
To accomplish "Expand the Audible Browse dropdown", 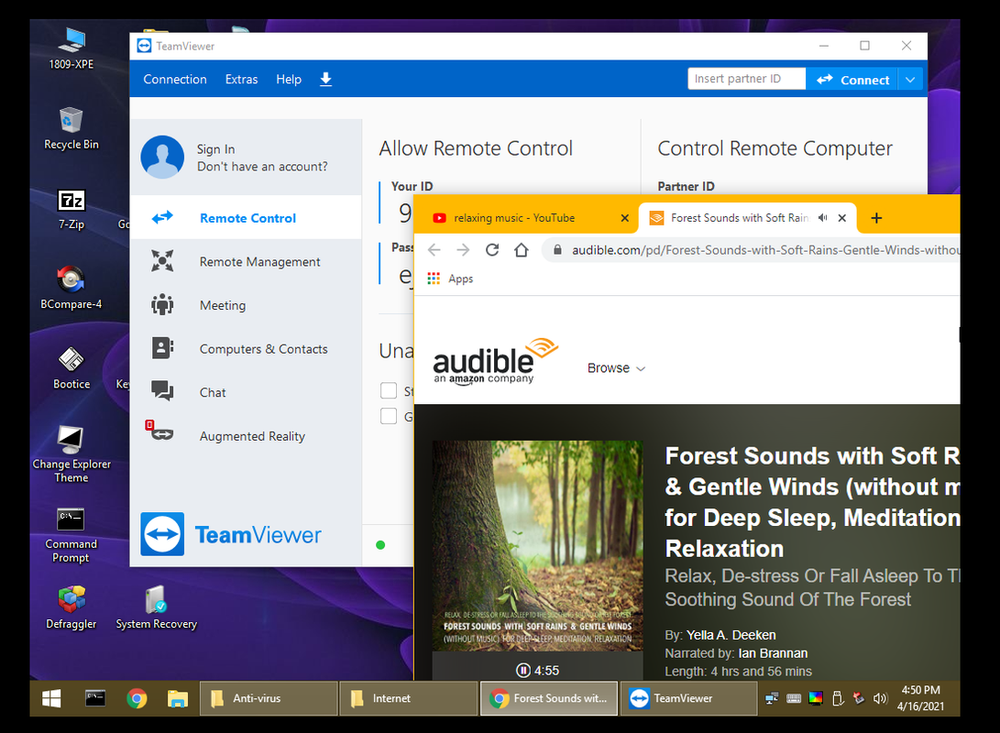I will 616,367.
